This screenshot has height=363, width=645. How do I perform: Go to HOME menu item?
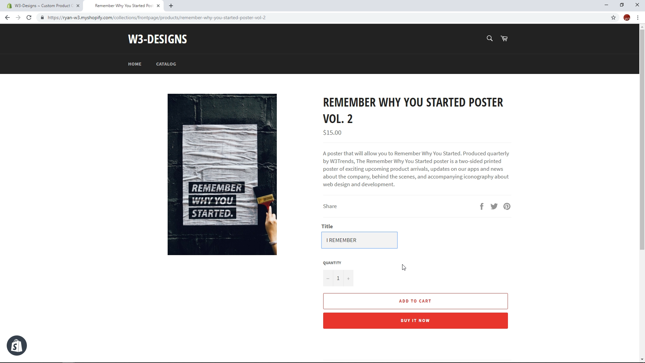point(135,64)
